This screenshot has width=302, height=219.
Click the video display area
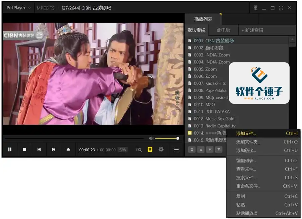pyautogui.click(x=93, y=74)
